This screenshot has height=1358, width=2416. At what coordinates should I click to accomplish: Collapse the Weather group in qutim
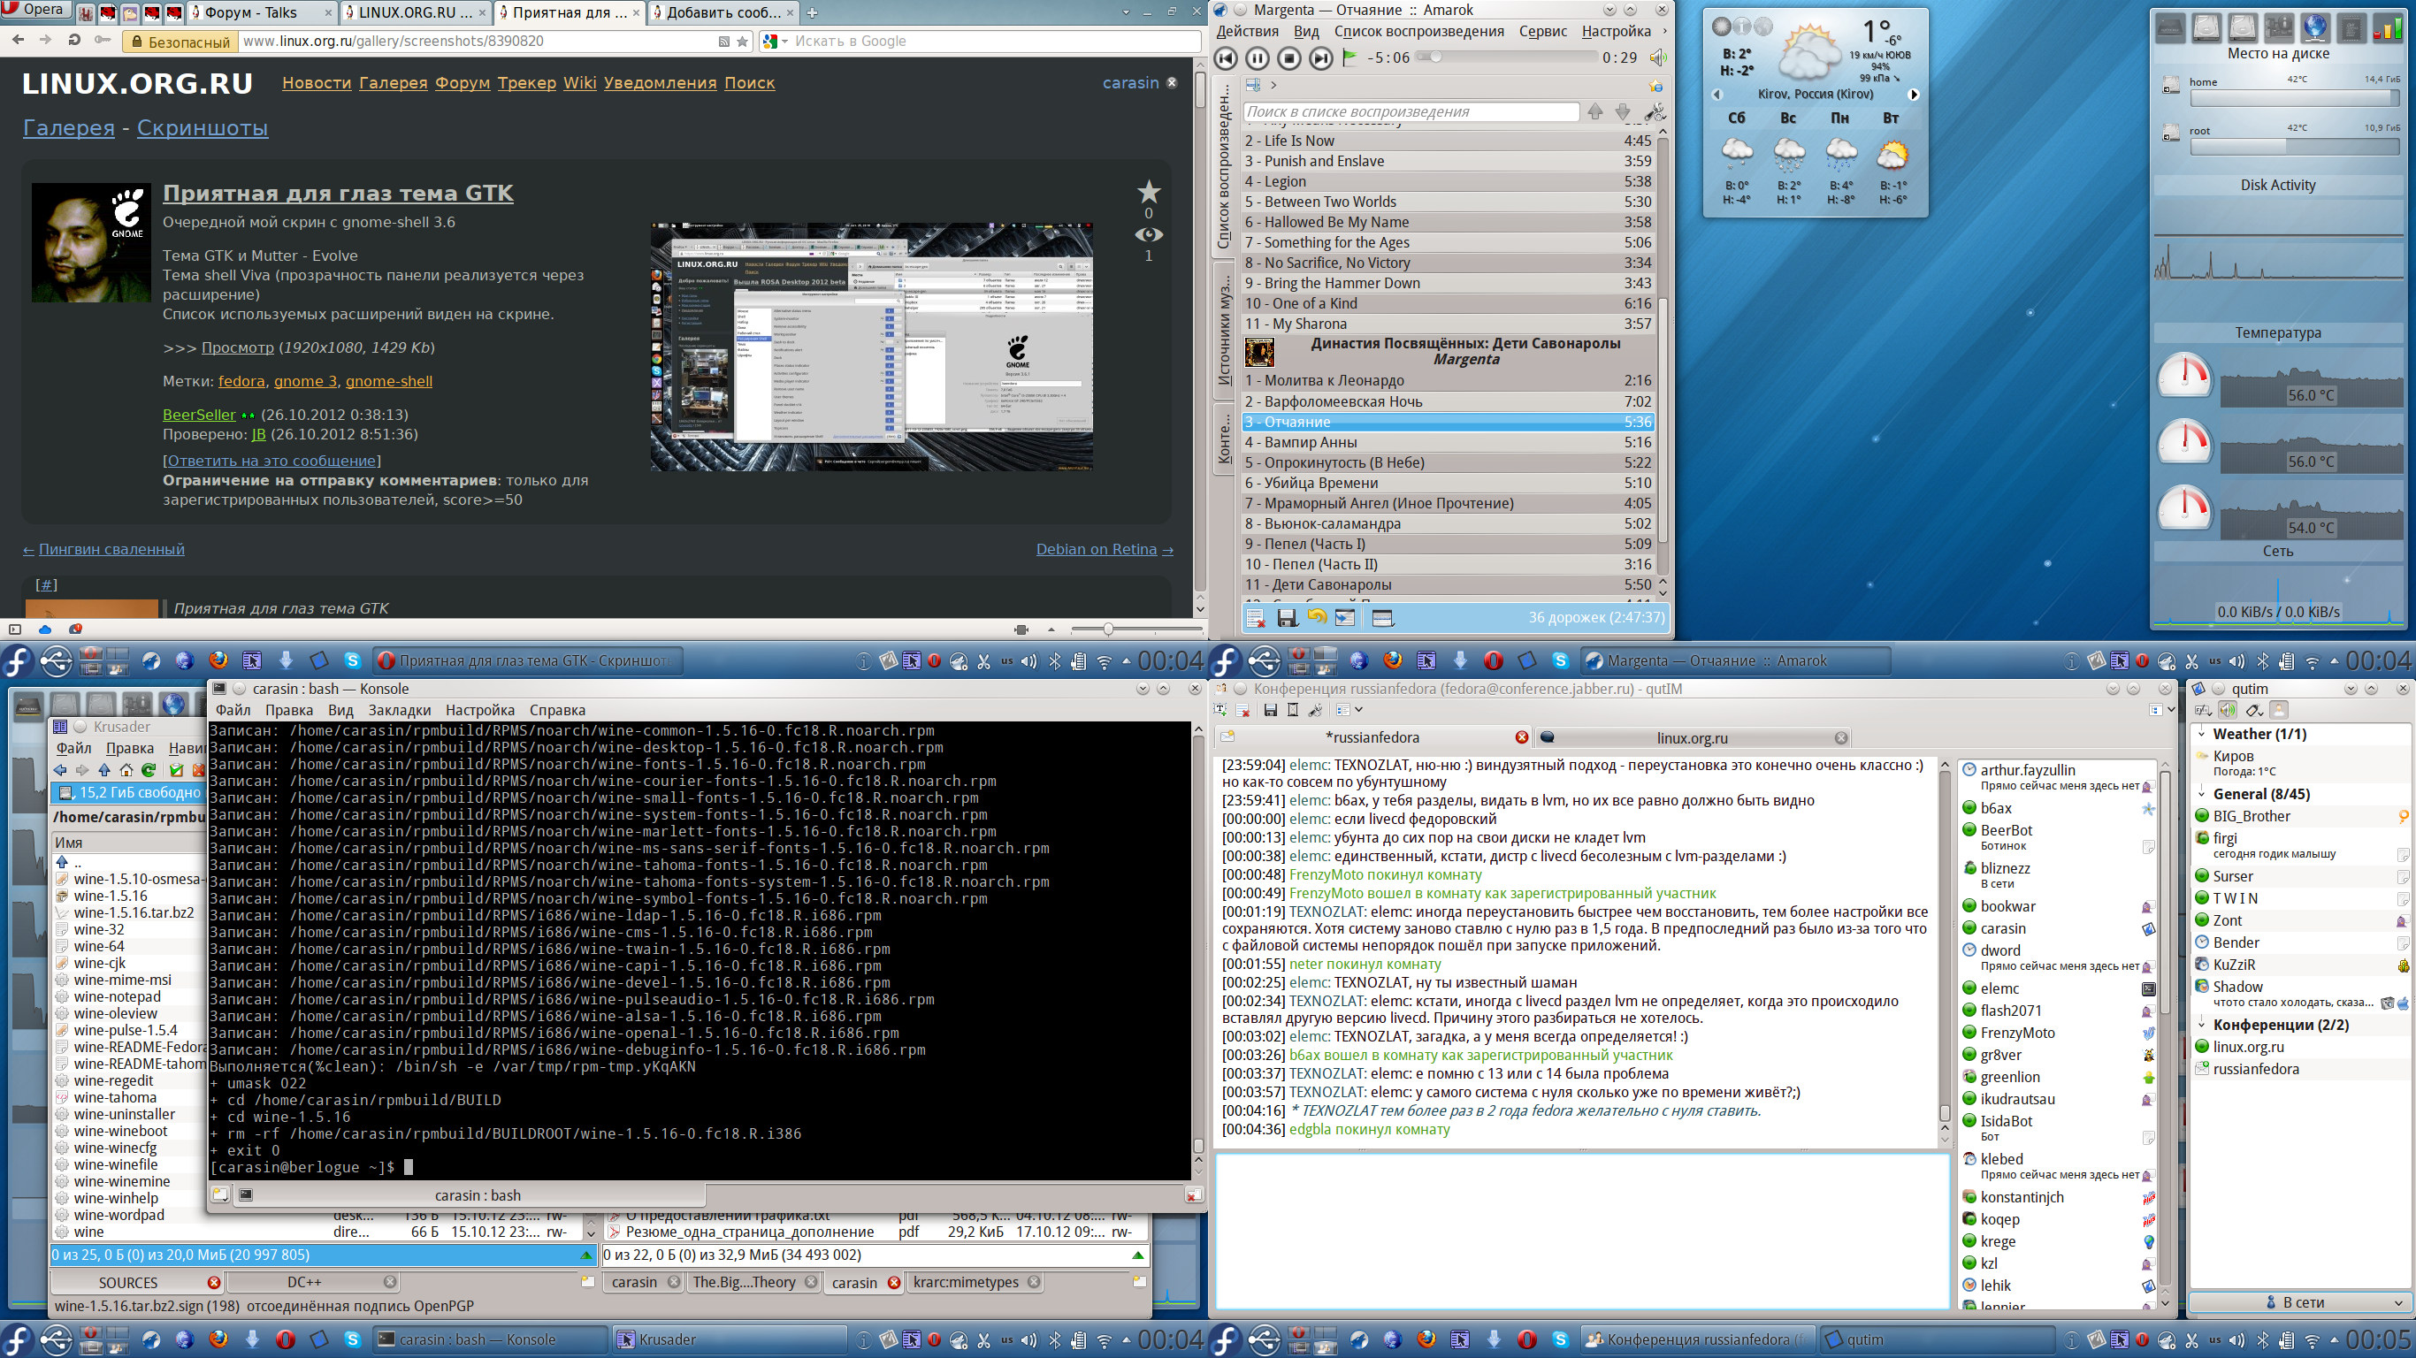[x=2201, y=734]
